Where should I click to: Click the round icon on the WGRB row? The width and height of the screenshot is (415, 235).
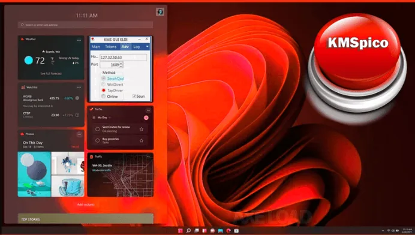77,98
